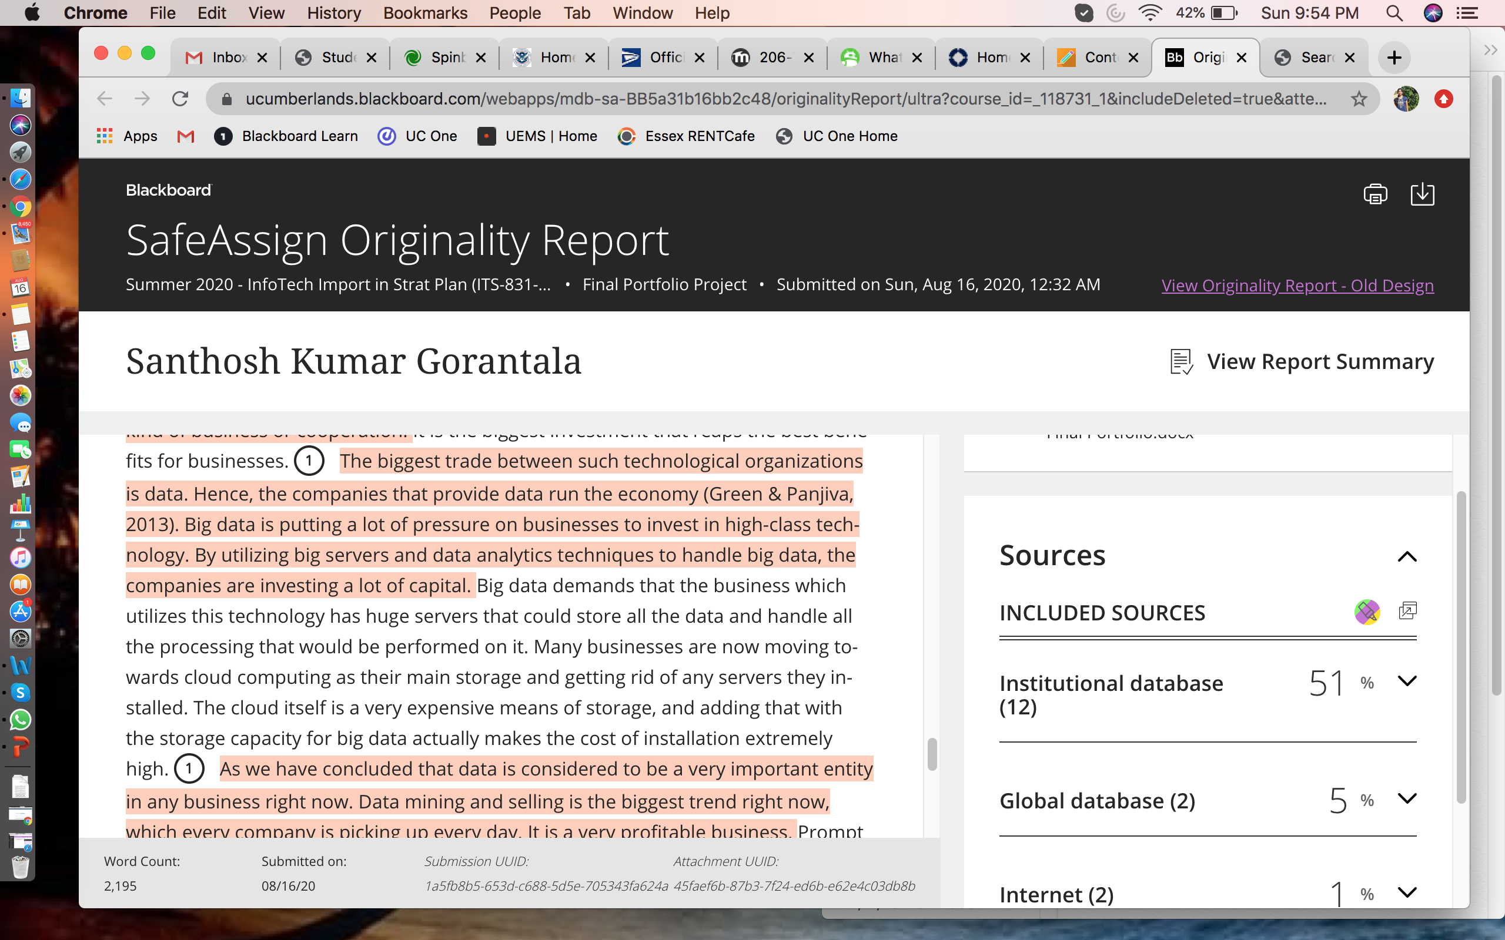1505x940 pixels.
Task: Open Skype from the Dock
Action: [20, 693]
